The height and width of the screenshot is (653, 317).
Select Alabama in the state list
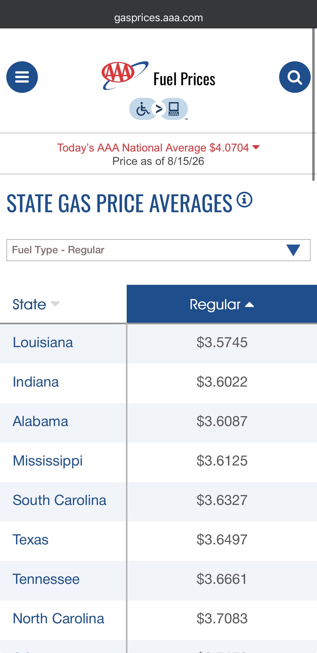pyautogui.click(x=40, y=421)
